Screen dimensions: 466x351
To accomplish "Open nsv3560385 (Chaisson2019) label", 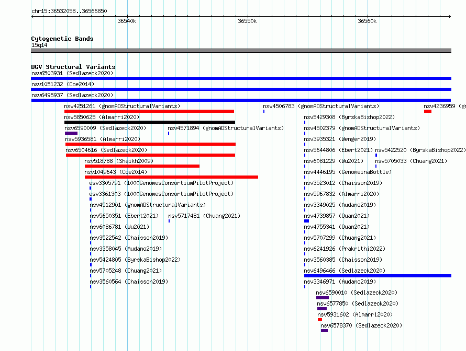I will 343,260.
